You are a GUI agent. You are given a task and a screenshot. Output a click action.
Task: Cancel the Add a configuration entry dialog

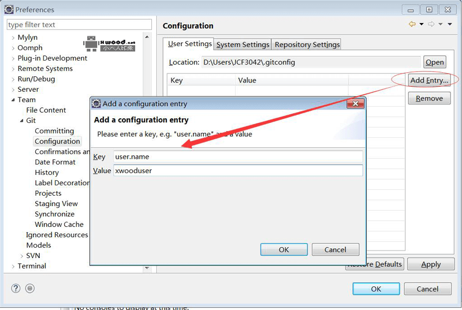click(x=336, y=249)
